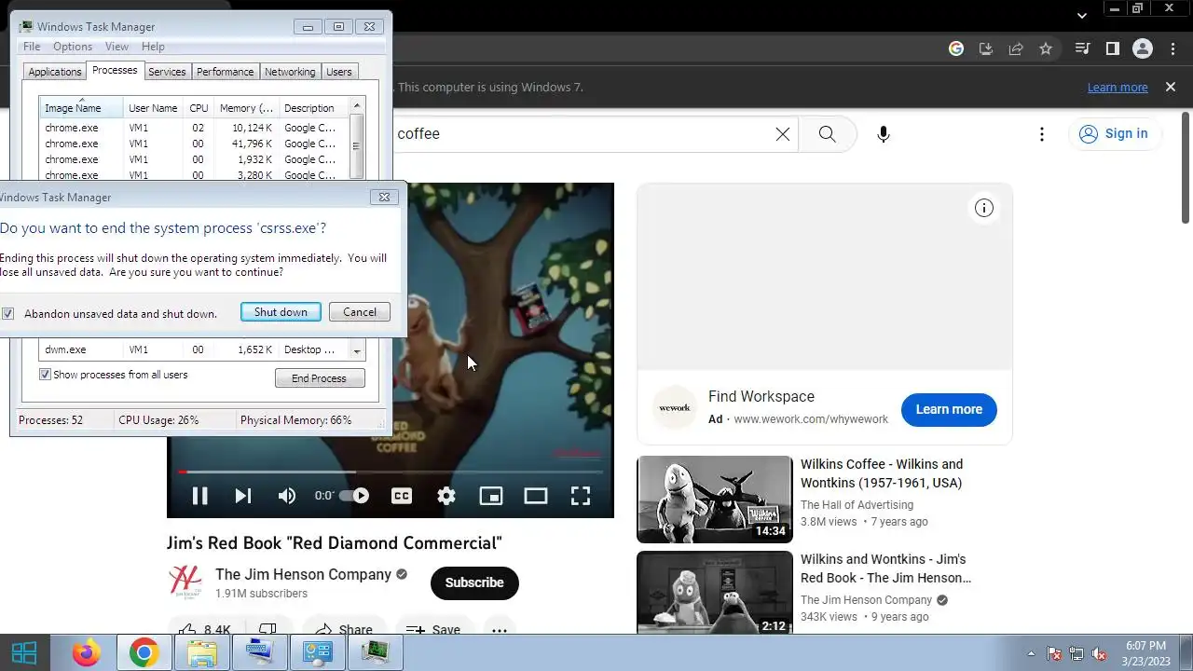Open Task Manager Help menu
The height and width of the screenshot is (671, 1193).
click(x=153, y=47)
